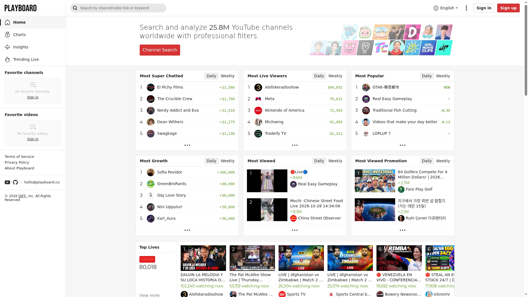Screen dimensions: 528x297
Task: Switch Most Live Viewers to Weekly
Action: coord(335,76)
